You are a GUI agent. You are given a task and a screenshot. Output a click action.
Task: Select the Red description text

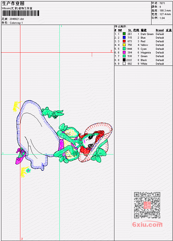pos(143,41)
